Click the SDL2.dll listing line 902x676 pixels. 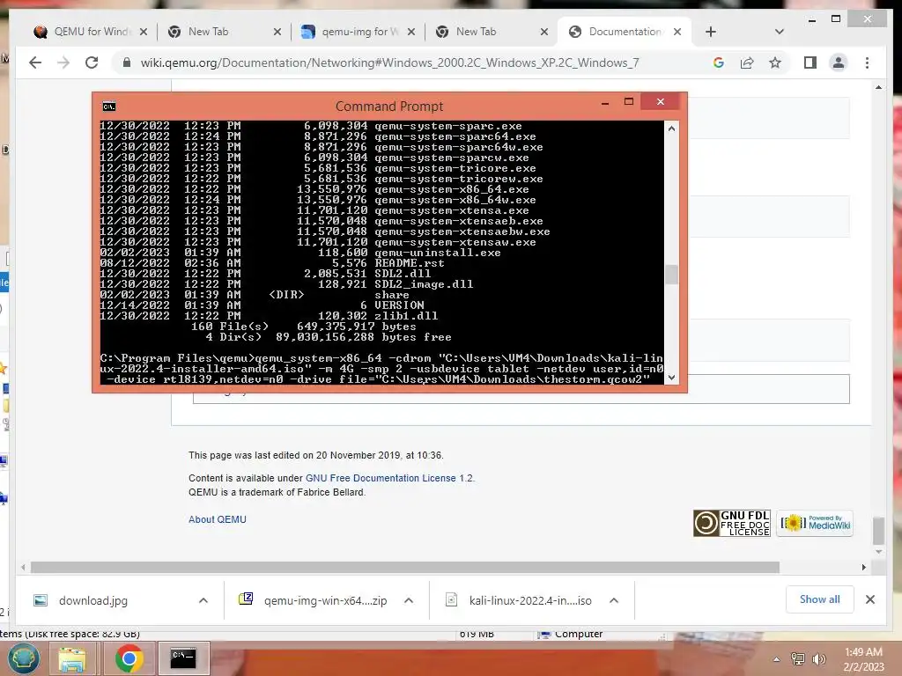coord(265,274)
